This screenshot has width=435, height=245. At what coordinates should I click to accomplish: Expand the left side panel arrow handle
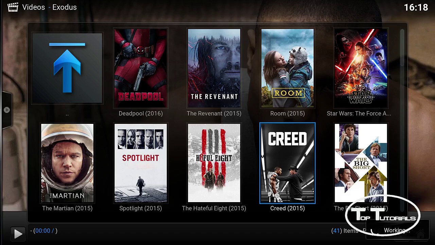[x=6, y=110]
